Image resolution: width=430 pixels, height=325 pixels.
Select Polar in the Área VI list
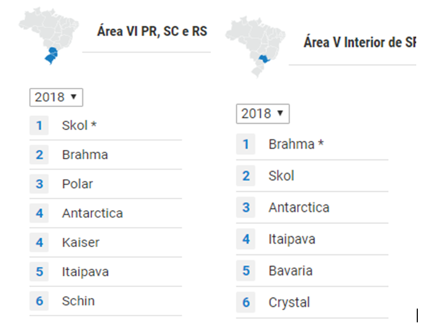point(77,184)
